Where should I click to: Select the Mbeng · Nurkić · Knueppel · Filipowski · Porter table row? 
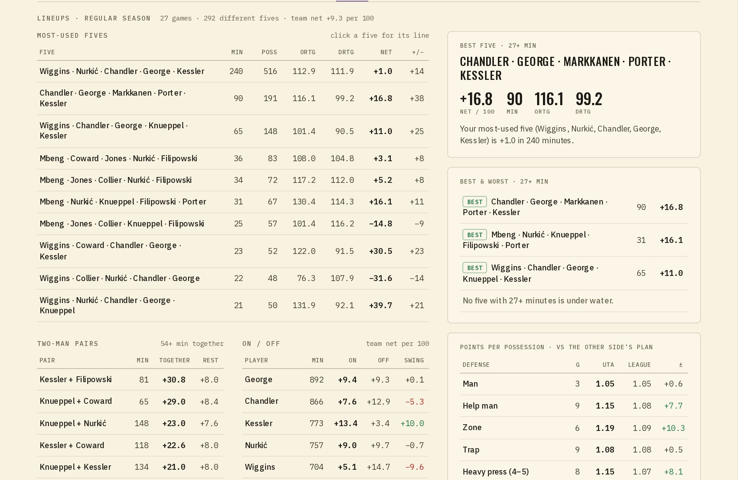click(233, 202)
